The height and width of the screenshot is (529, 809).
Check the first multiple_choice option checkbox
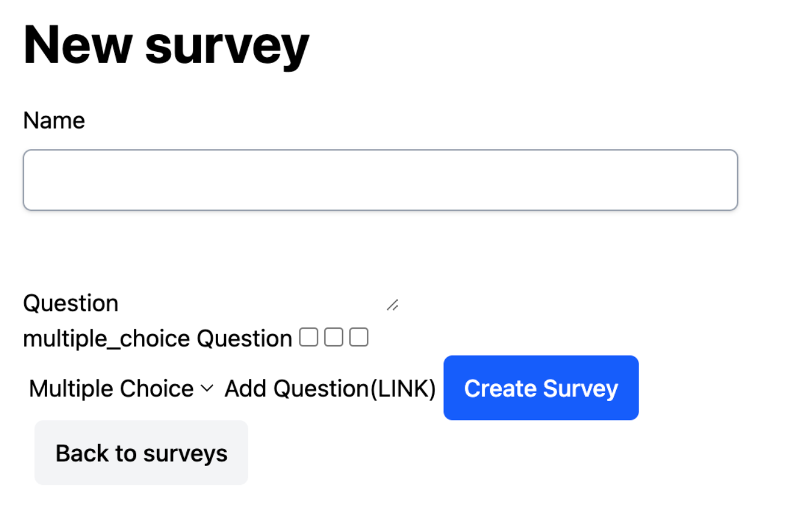(x=308, y=337)
